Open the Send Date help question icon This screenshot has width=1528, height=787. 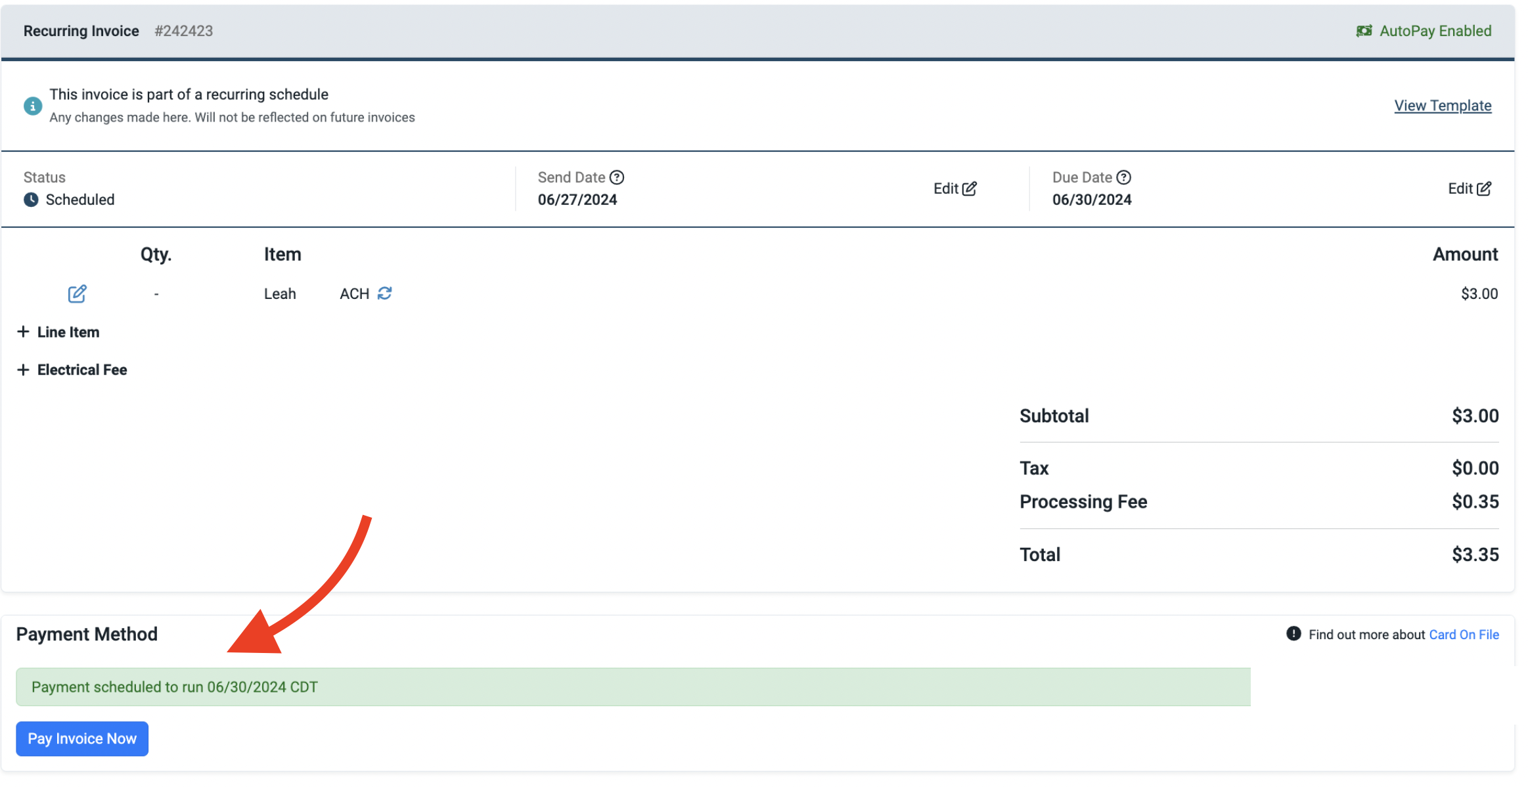point(617,177)
